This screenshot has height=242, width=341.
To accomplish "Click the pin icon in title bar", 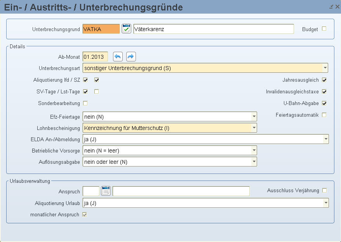I will tap(331, 7).
